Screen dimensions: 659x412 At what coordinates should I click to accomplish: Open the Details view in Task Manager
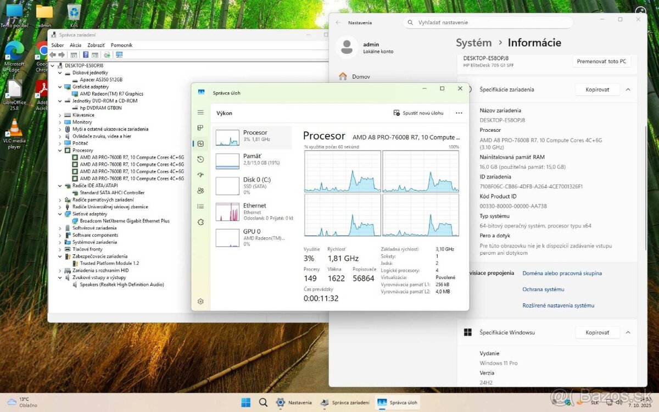[200, 207]
